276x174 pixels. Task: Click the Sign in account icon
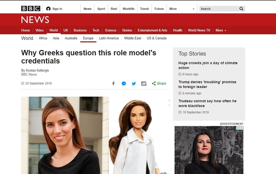coord(48,9)
